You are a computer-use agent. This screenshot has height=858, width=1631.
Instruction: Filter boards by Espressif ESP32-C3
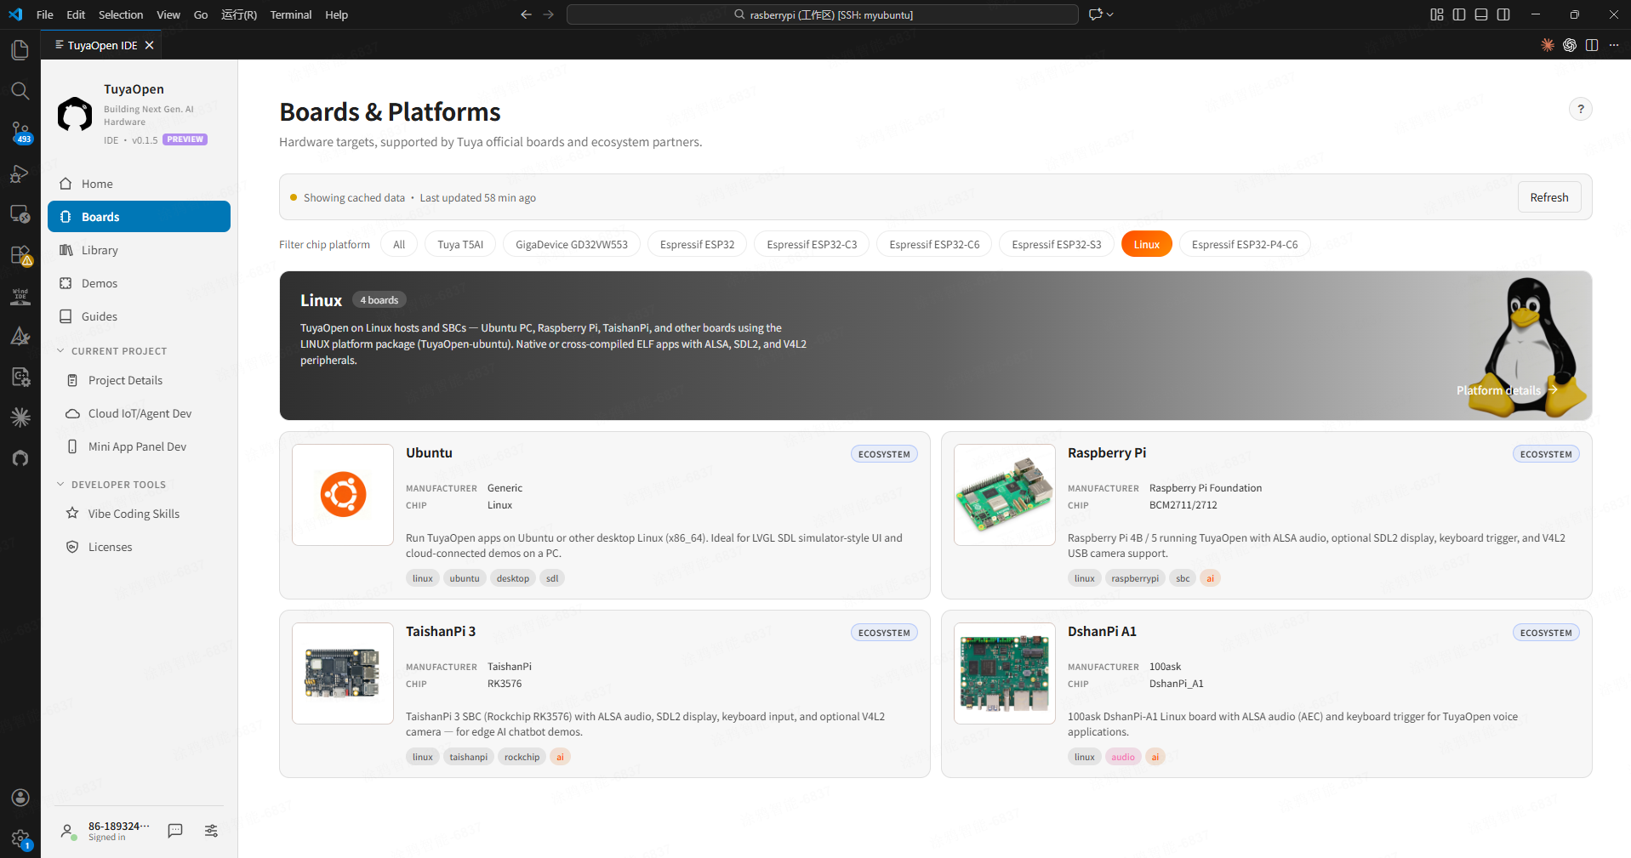[x=812, y=244]
